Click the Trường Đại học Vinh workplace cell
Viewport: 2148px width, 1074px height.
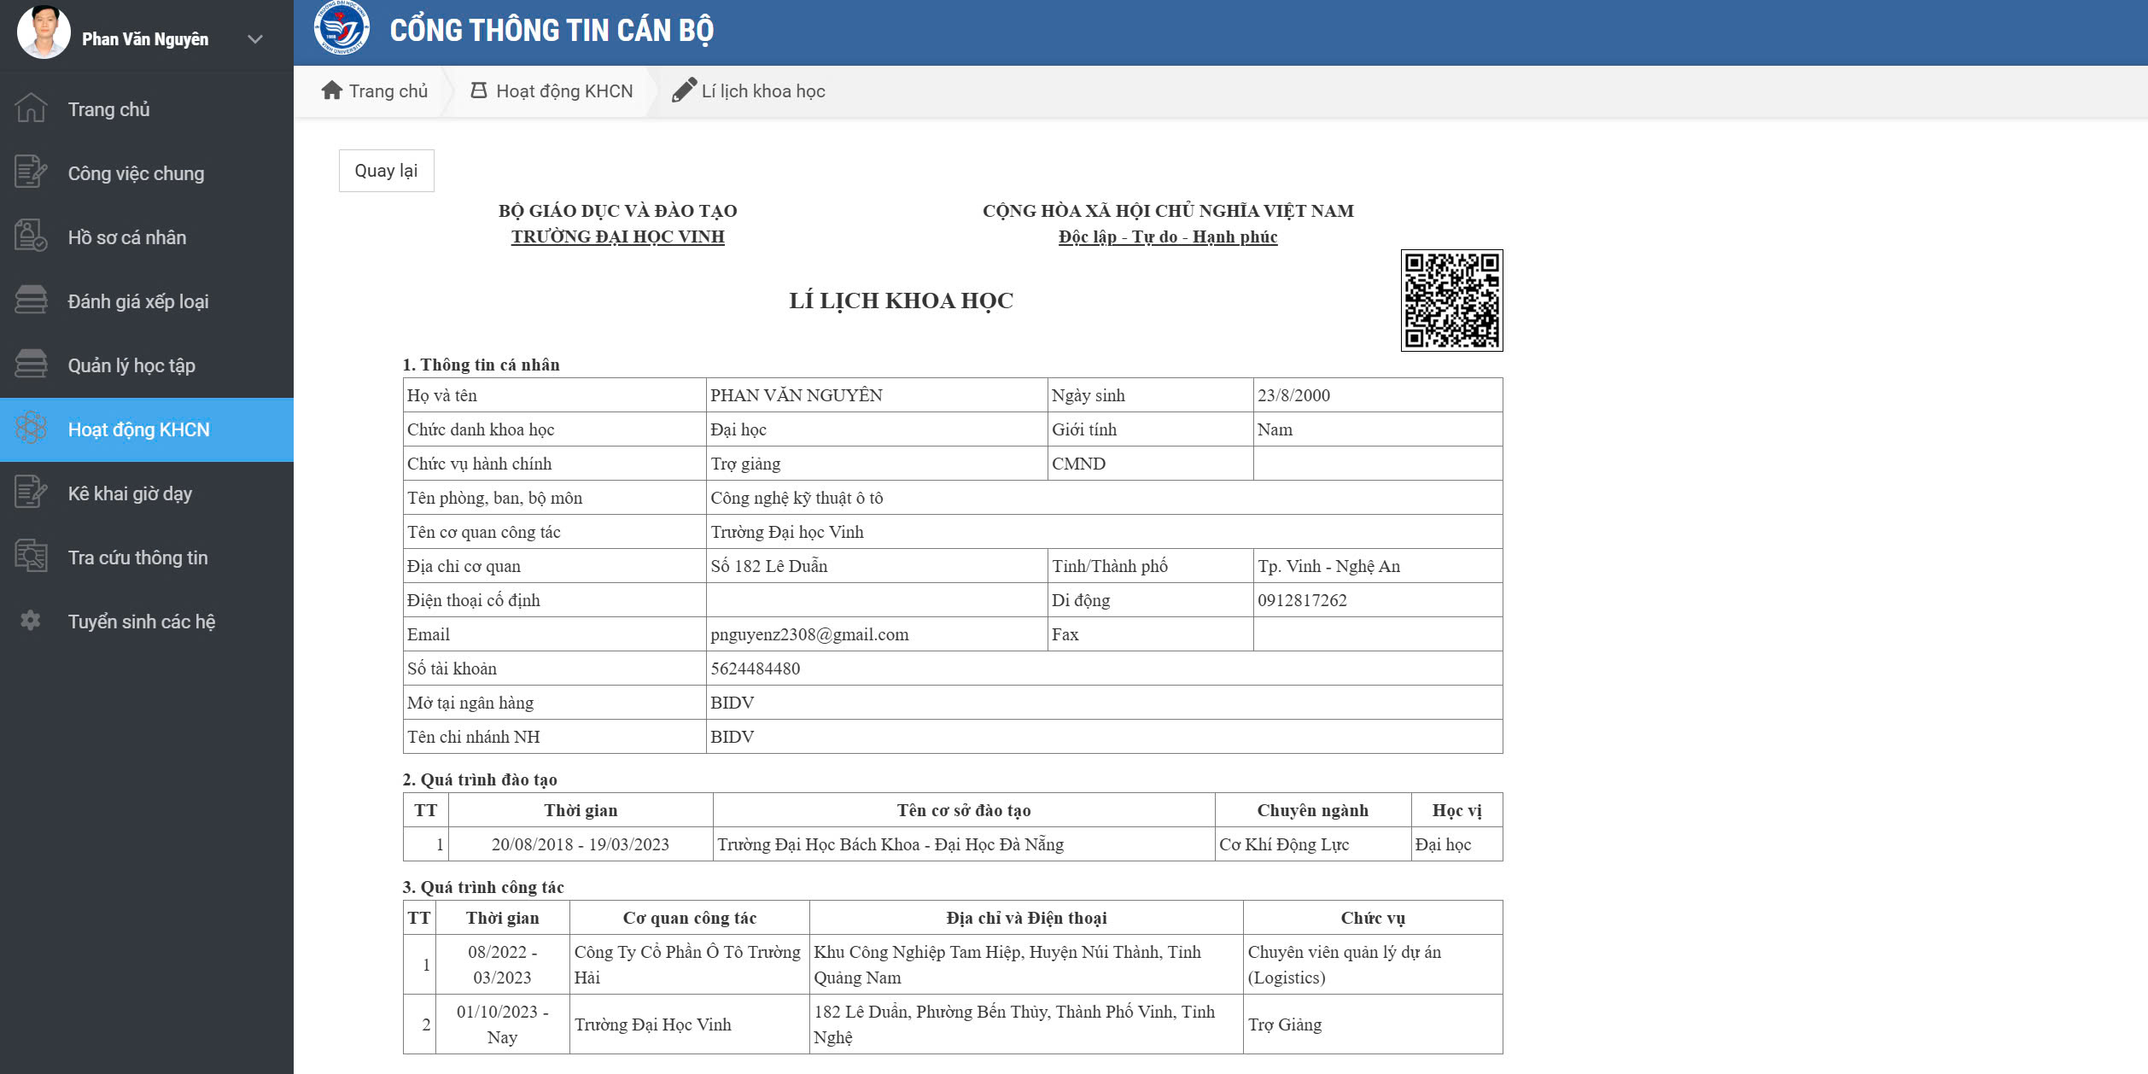tap(1105, 532)
